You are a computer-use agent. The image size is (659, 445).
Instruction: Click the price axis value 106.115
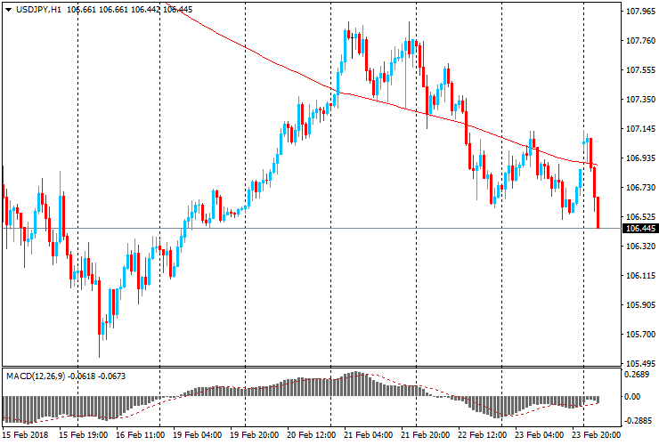(x=640, y=276)
